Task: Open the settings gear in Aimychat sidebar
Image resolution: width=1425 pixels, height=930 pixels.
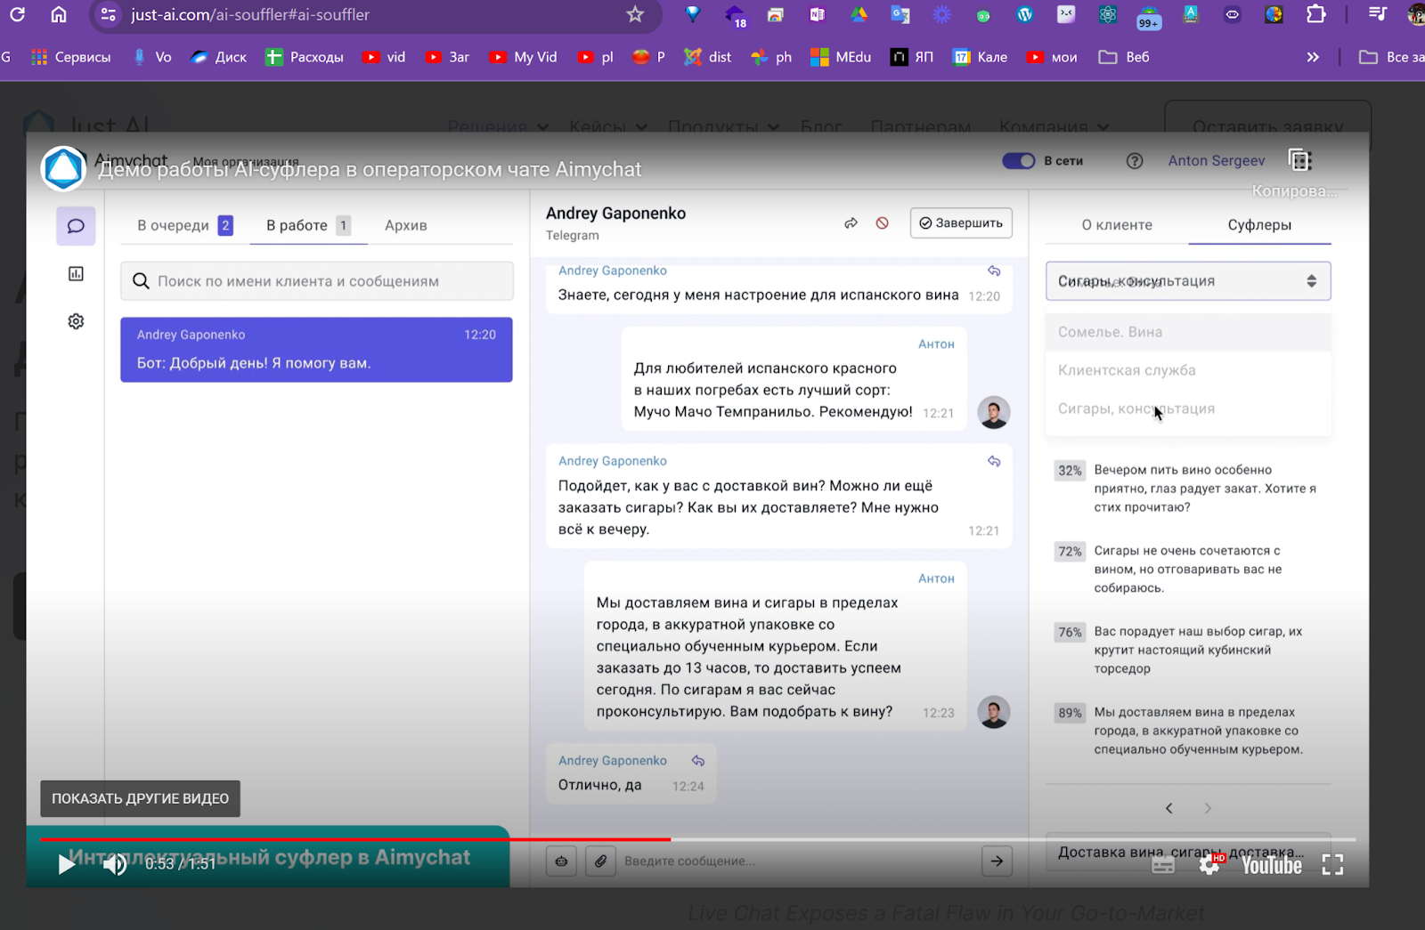Action: coord(76,321)
